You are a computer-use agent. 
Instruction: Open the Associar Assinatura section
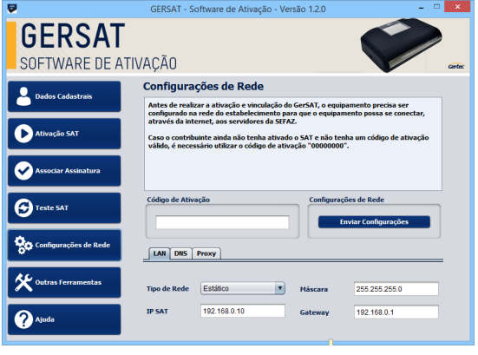point(64,171)
